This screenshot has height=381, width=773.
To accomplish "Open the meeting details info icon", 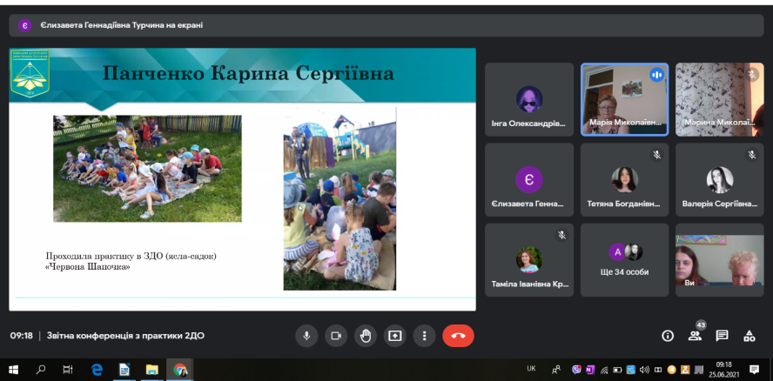I will coord(668,336).
